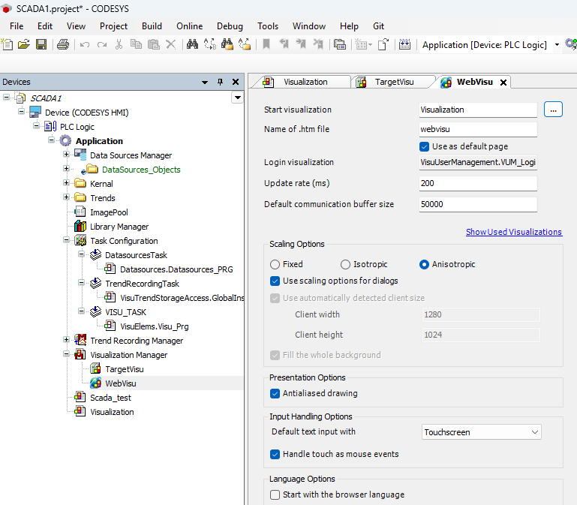577x505 pixels.
Task: Open the Application device selector dropdown arrow
Action: pyautogui.click(x=557, y=45)
